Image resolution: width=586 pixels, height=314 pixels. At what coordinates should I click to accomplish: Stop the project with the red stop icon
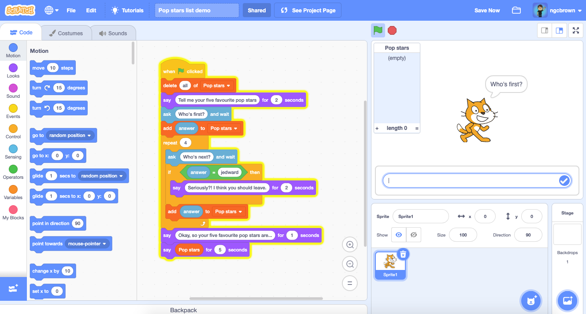[392, 30]
